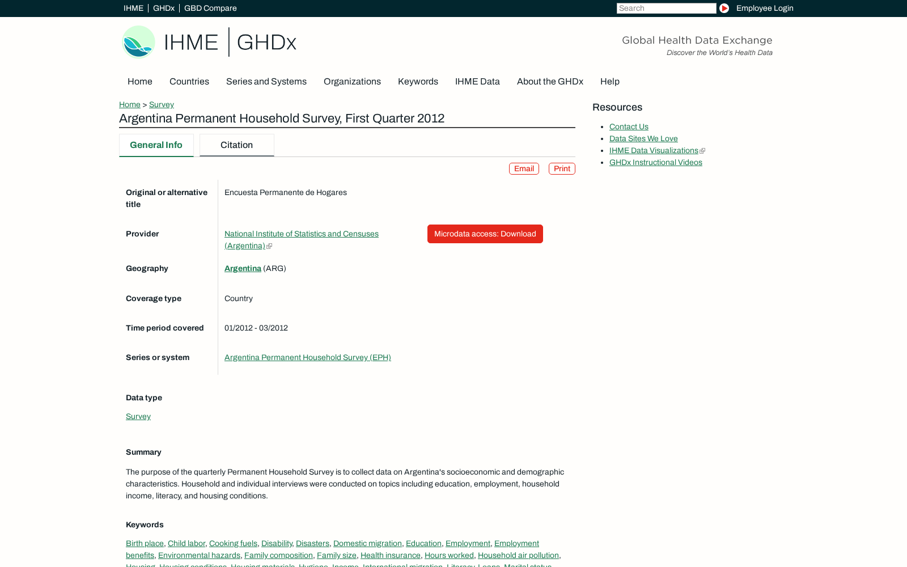The image size is (907, 567).
Task: Open Environmental hazards keyword
Action: tap(199, 555)
